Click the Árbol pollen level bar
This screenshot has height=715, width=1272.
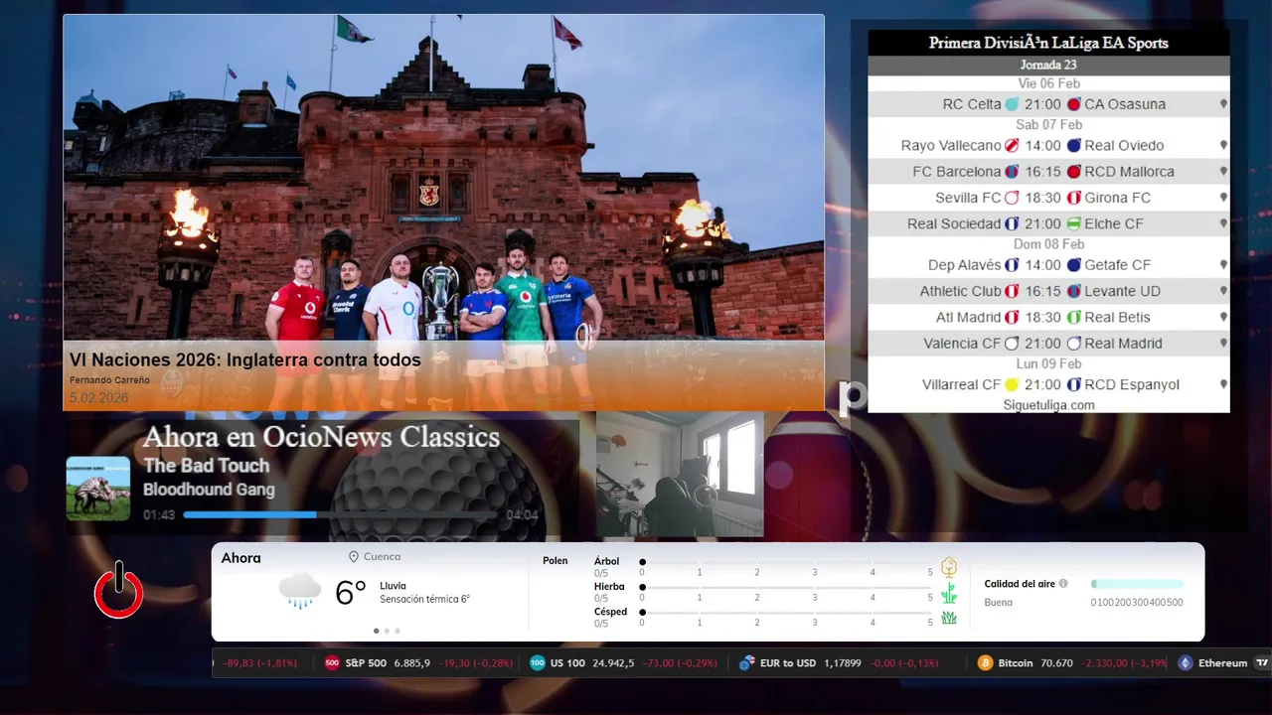click(x=787, y=562)
